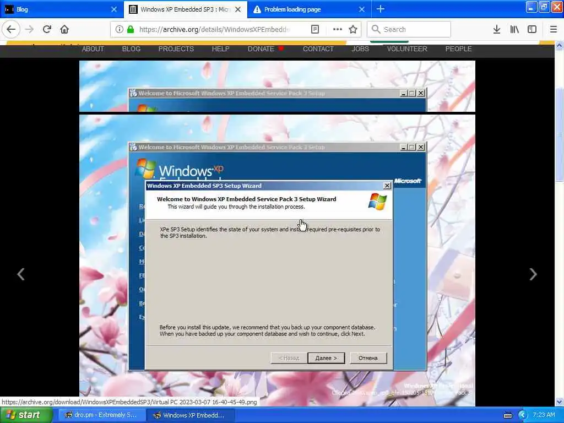The image size is (564, 423).
Task: Click the 7:23 AM system clock
Action: coord(544,415)
